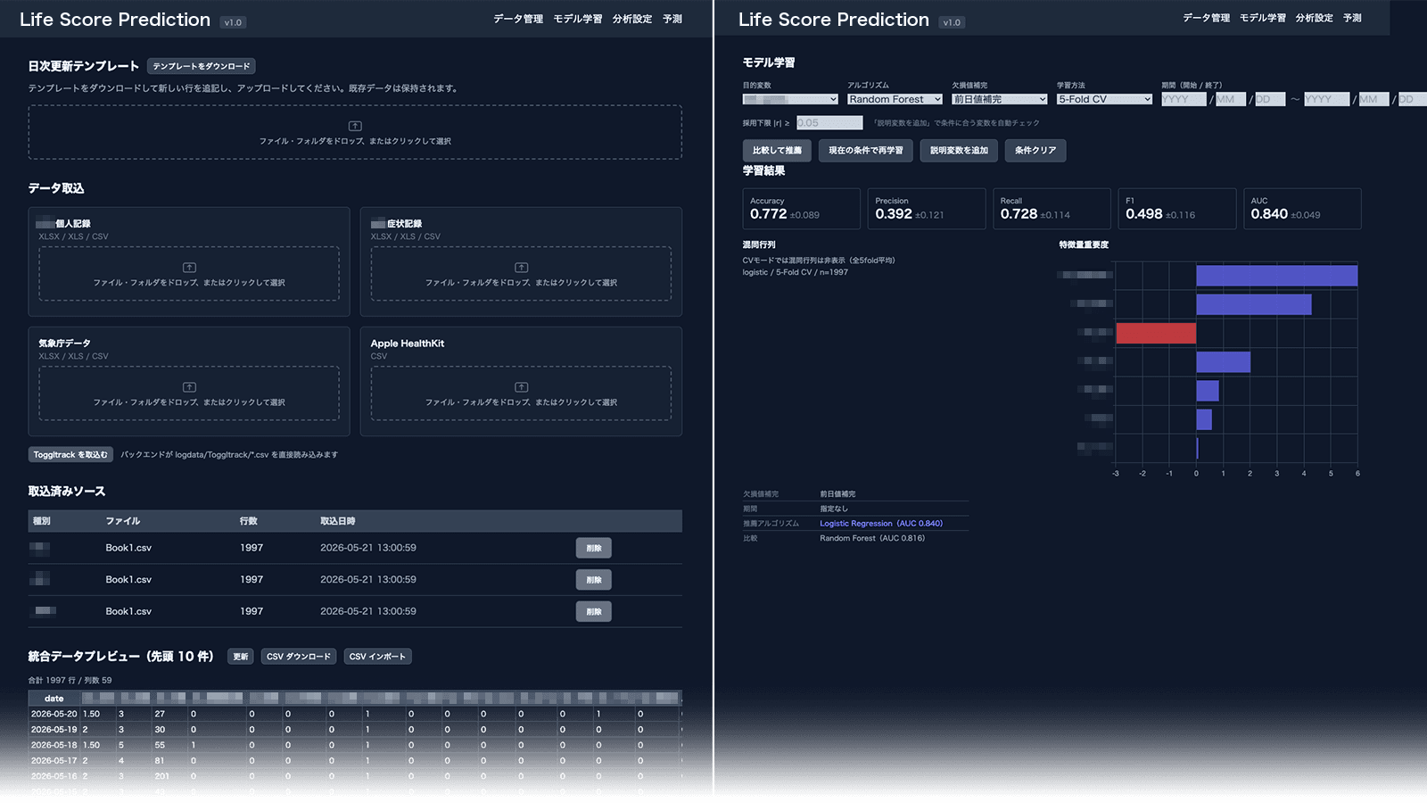Click the Toggltrack を取込む button
The image size is (1427, 803).
pyautogui.click(x=70, y=455)
